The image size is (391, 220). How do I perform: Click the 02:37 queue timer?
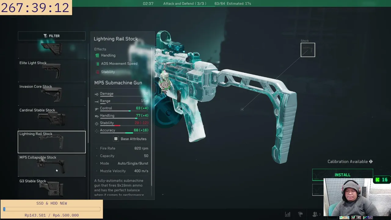[x=148, y=4]
